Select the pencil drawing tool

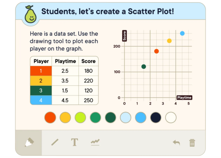29,142
